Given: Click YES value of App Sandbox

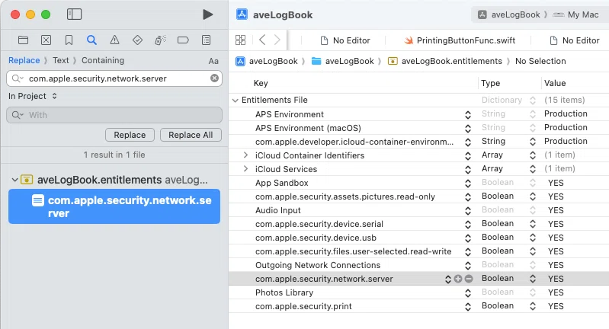Looking at the screenshot, I should tap(556, 183).
